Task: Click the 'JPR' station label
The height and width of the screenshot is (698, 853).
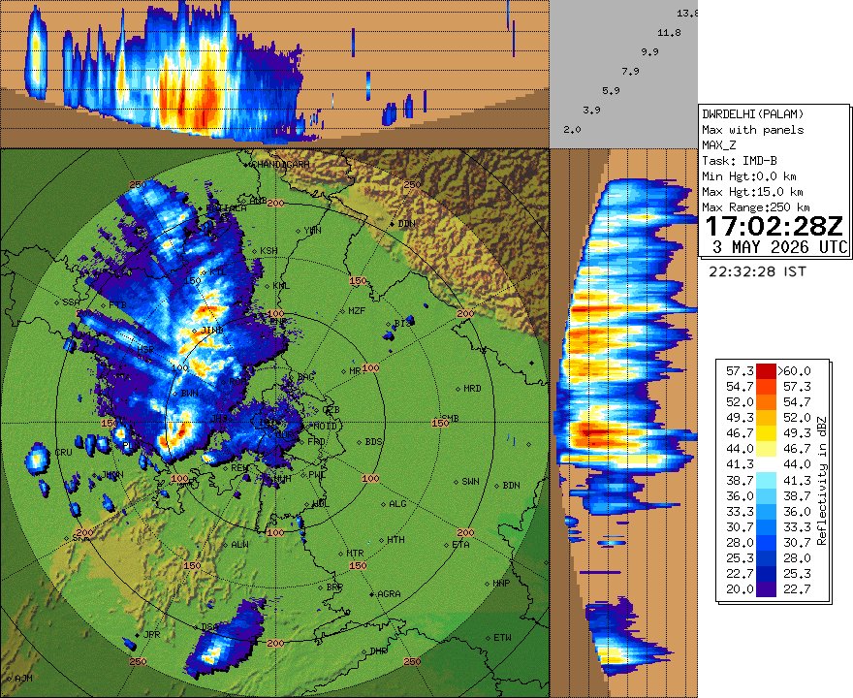Action: tap(151, 634)
